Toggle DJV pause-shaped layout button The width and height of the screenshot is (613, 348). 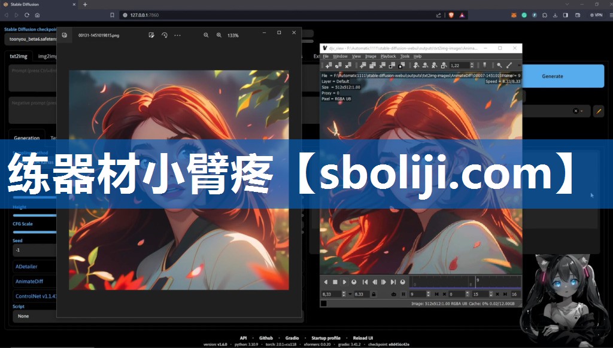point(403,294)
